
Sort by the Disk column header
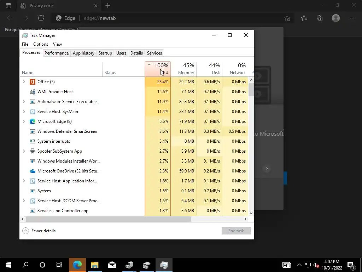209,69
